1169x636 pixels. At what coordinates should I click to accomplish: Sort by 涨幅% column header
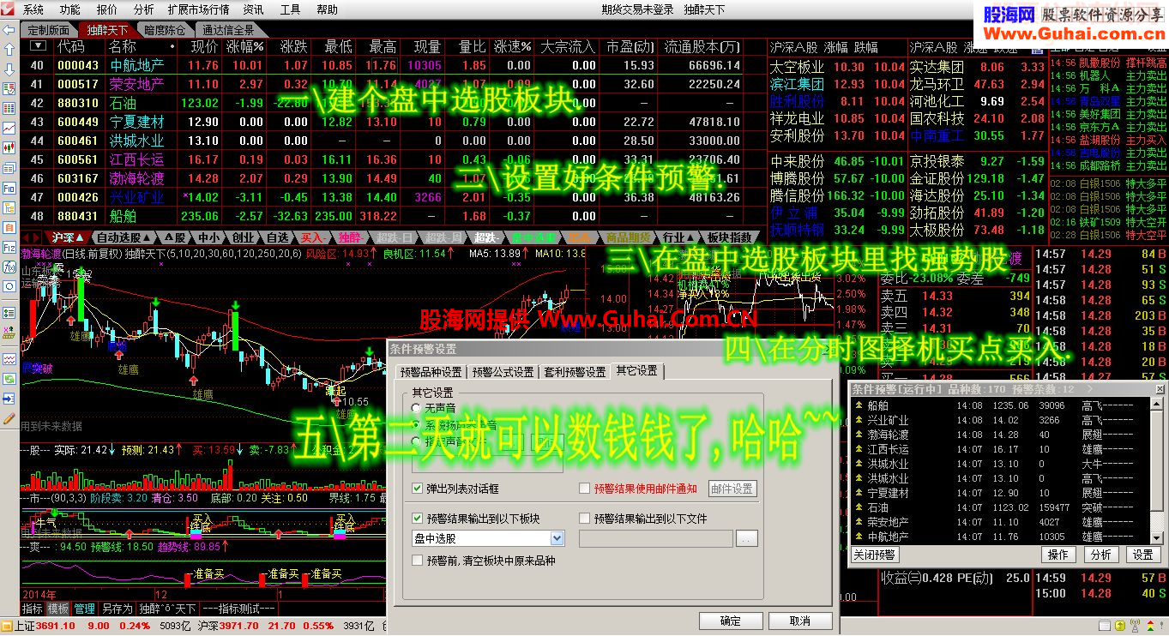pyautogui.click(x=245, y=46)
